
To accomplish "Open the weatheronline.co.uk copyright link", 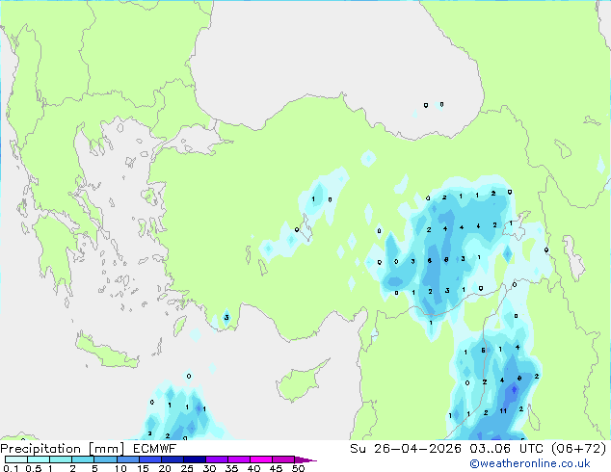I will click(x=530, y=463).
